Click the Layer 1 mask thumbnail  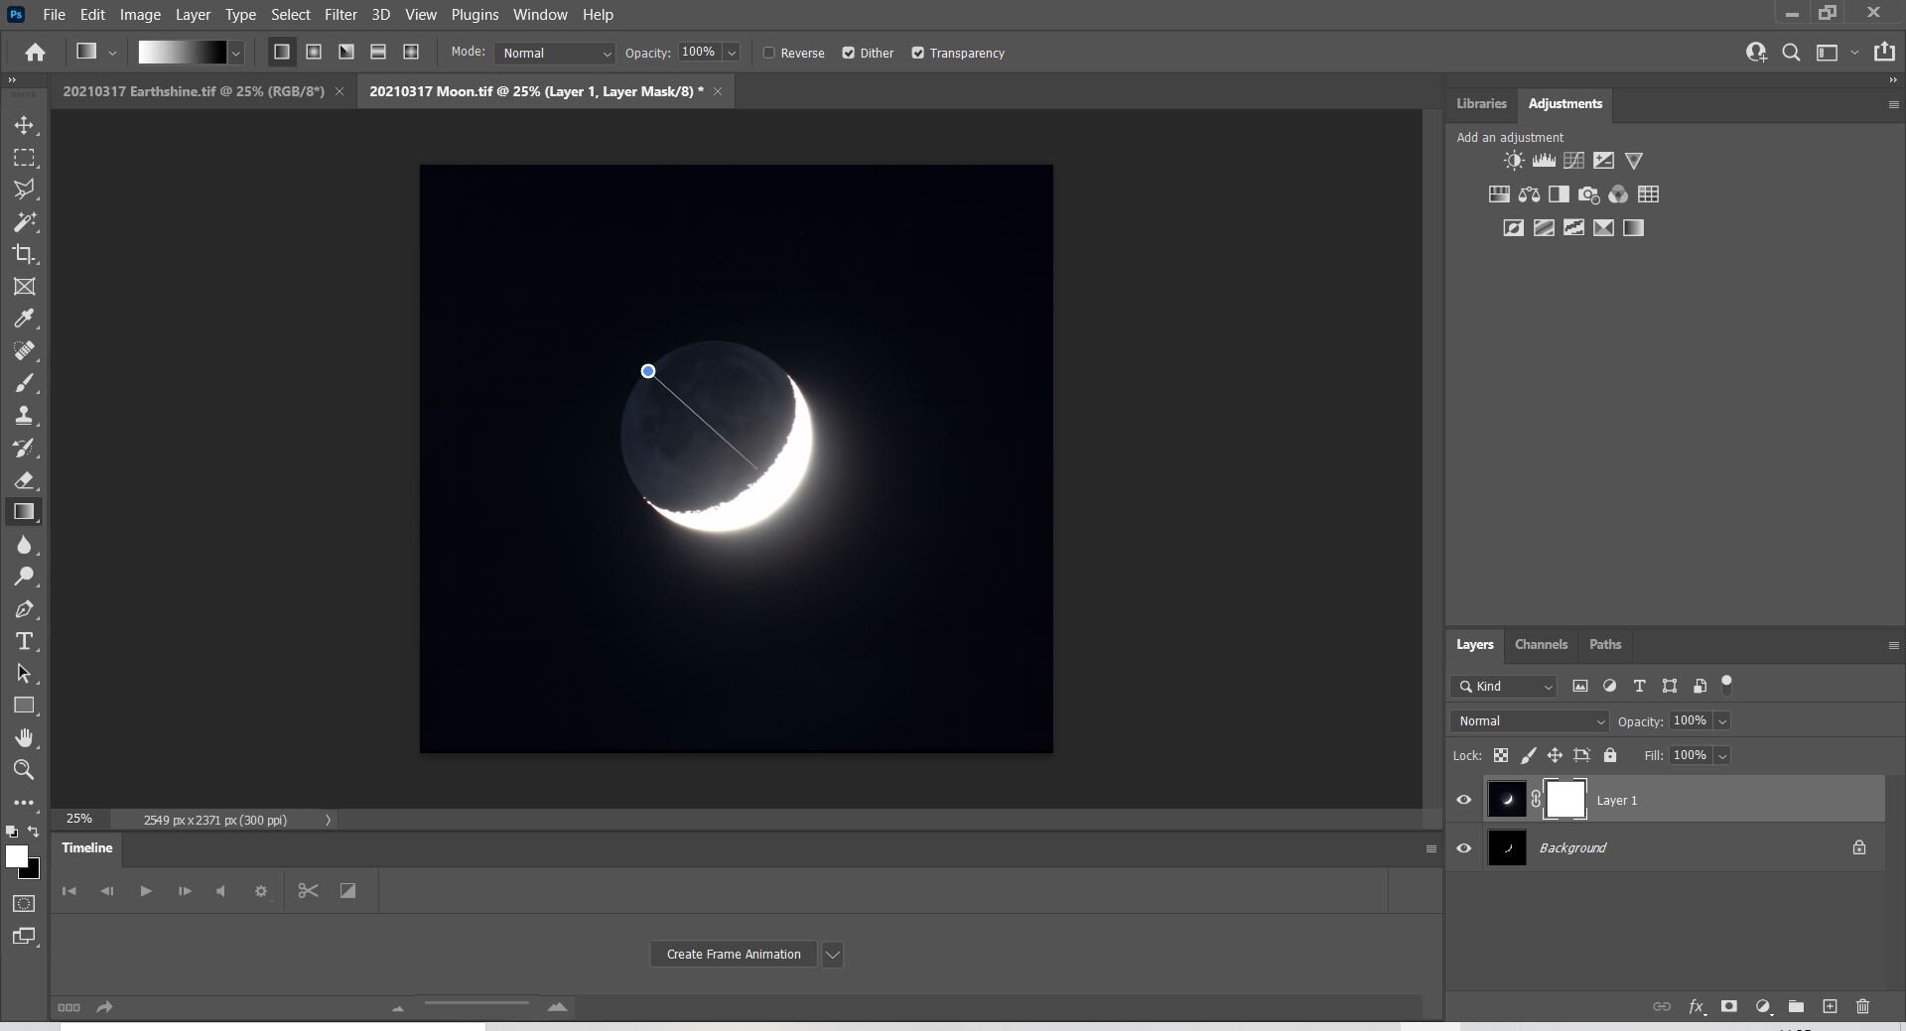point(1565,799)
